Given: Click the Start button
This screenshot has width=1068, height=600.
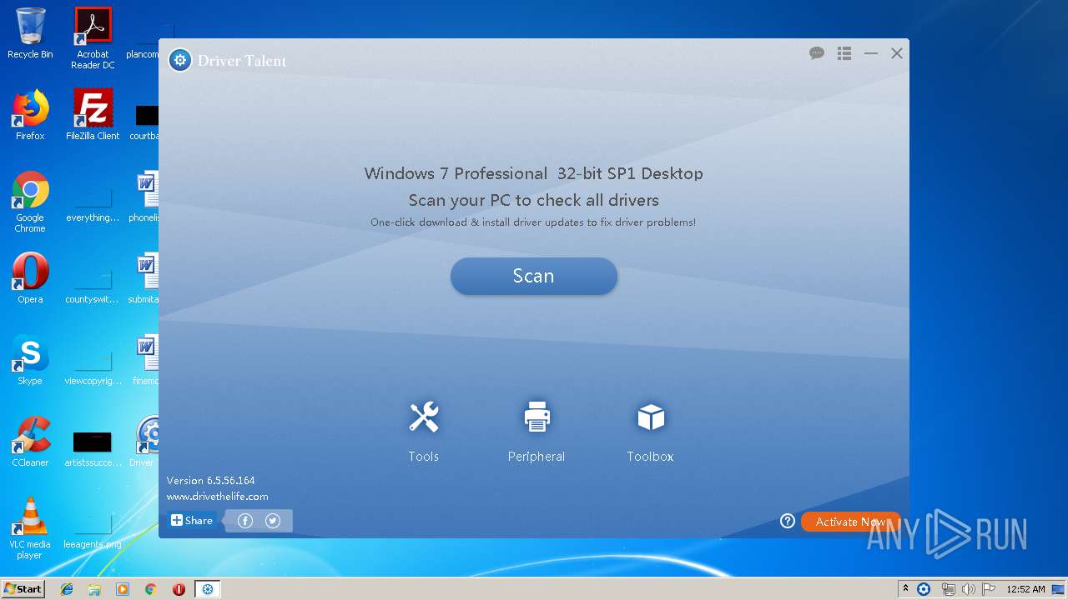Looking at the screenshot, I should click(23, 589).
